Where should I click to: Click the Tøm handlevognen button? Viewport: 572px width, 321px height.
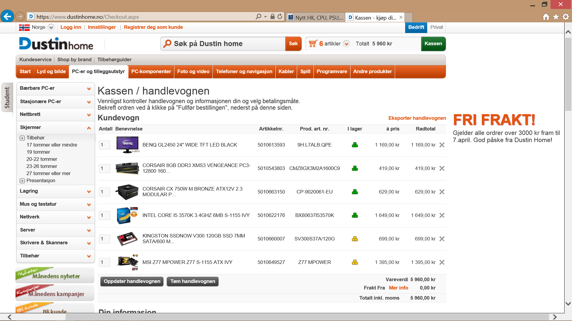(193, 281)
